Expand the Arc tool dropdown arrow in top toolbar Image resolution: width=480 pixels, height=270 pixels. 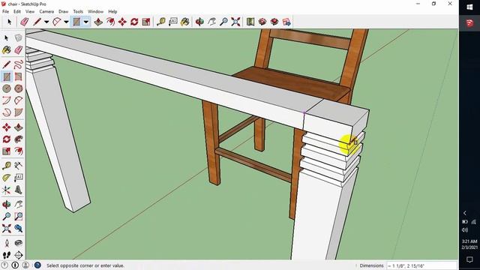pyautogui.click(x=66, y=22)
